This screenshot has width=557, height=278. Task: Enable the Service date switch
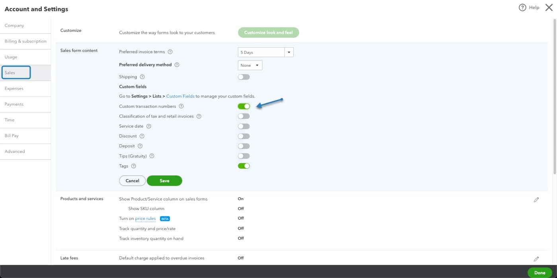[244, 126]
